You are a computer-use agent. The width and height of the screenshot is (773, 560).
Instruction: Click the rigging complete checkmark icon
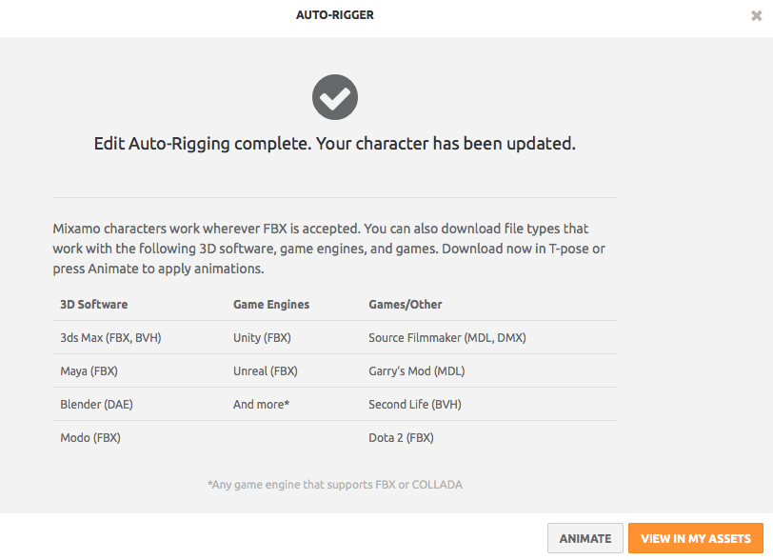pyautogui.click(x=335, y=97)
